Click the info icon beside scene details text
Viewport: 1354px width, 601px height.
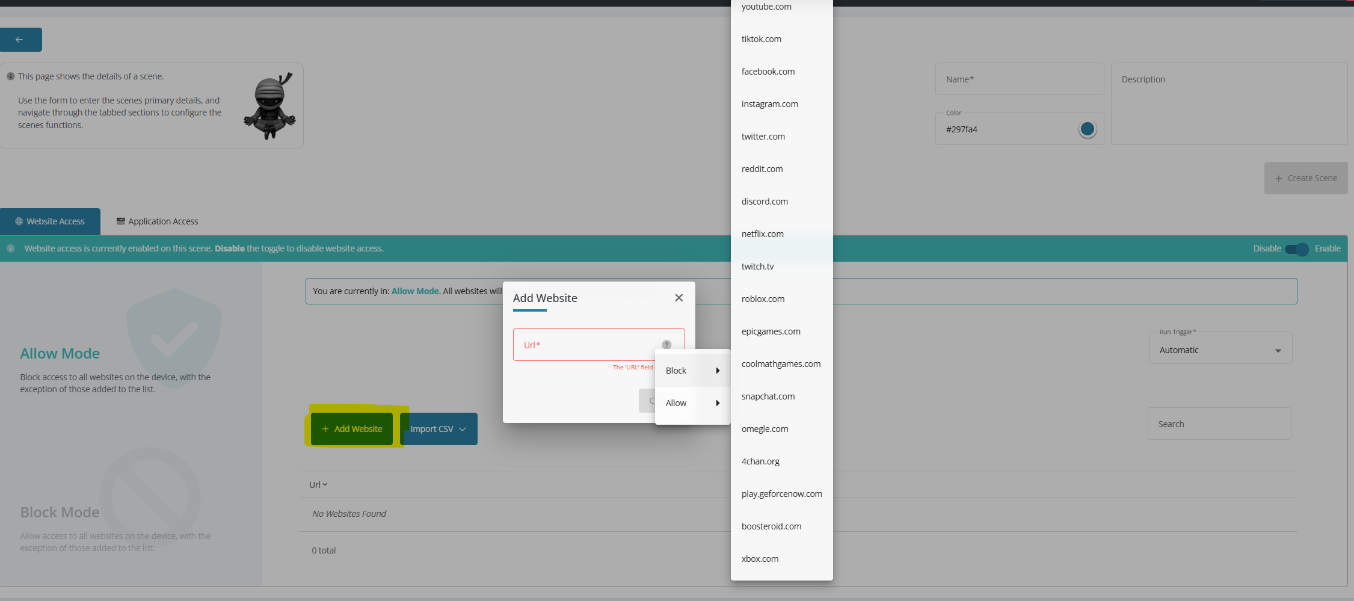click(10, 76)
